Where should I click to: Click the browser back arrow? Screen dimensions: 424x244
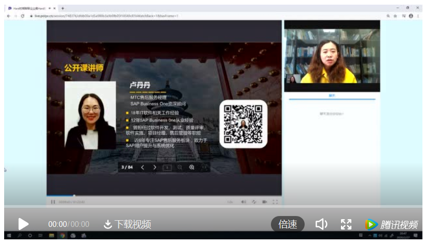coord(9,16)
